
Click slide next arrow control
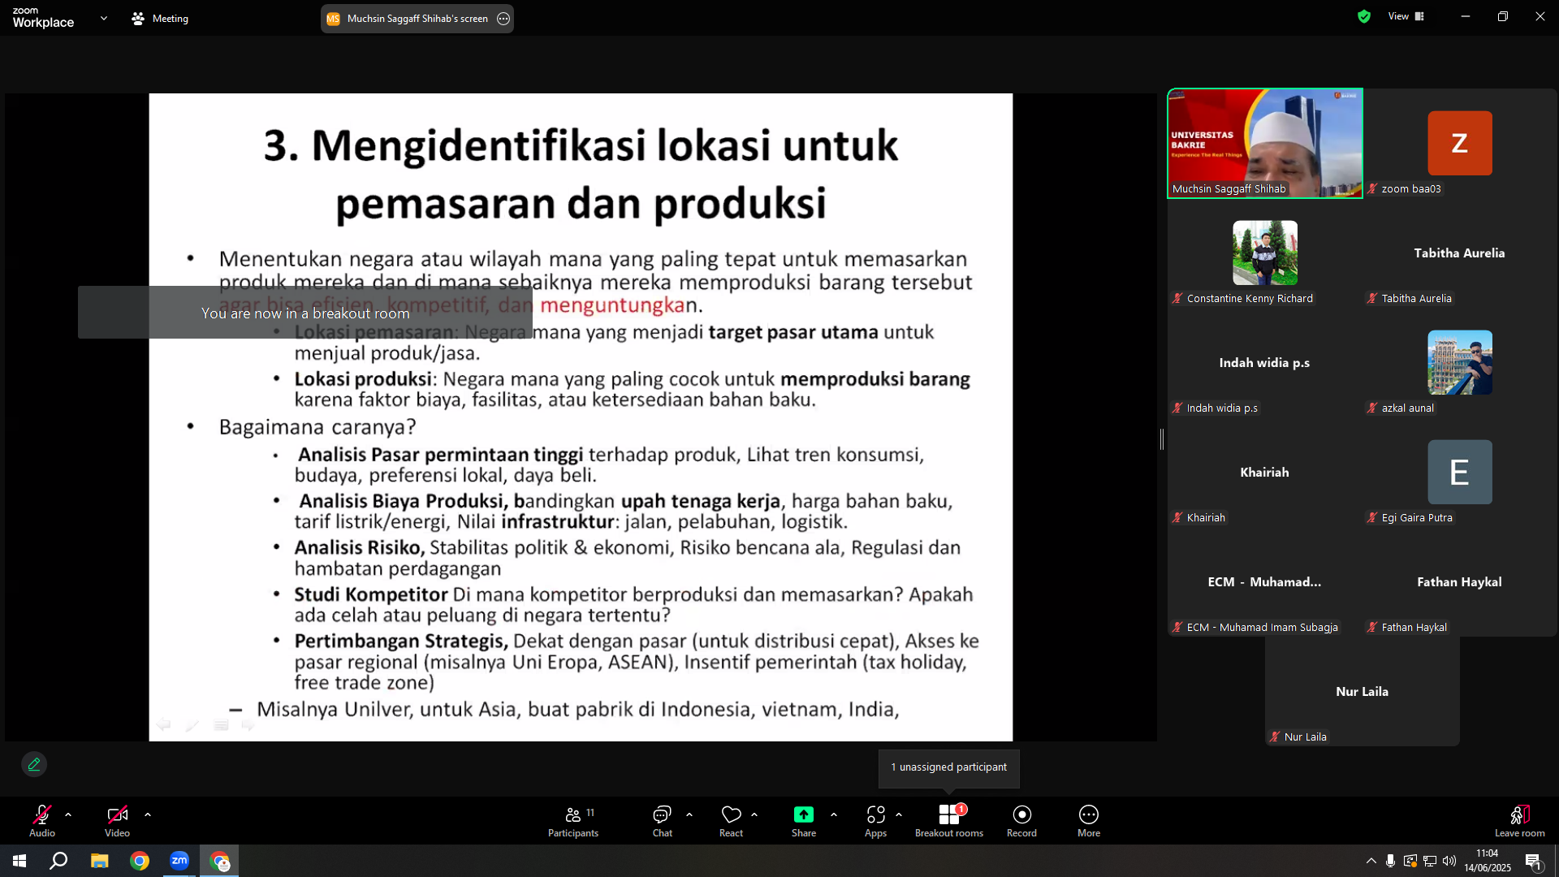[x=248, y=724]
